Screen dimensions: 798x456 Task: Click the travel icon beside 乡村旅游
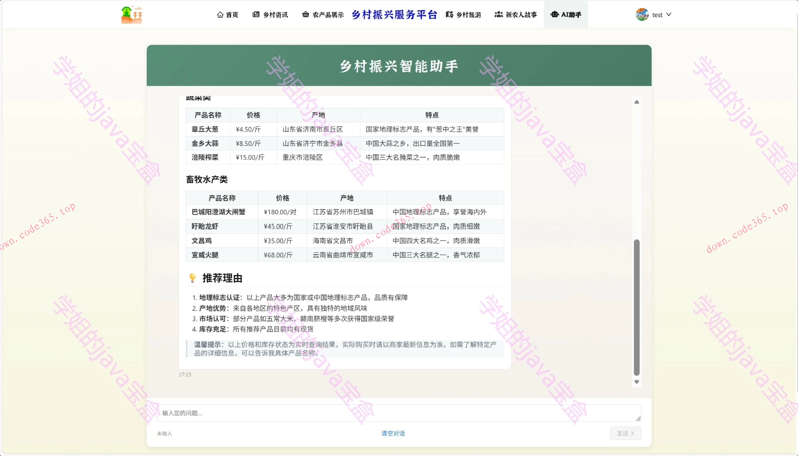click(x=449, y=15)
